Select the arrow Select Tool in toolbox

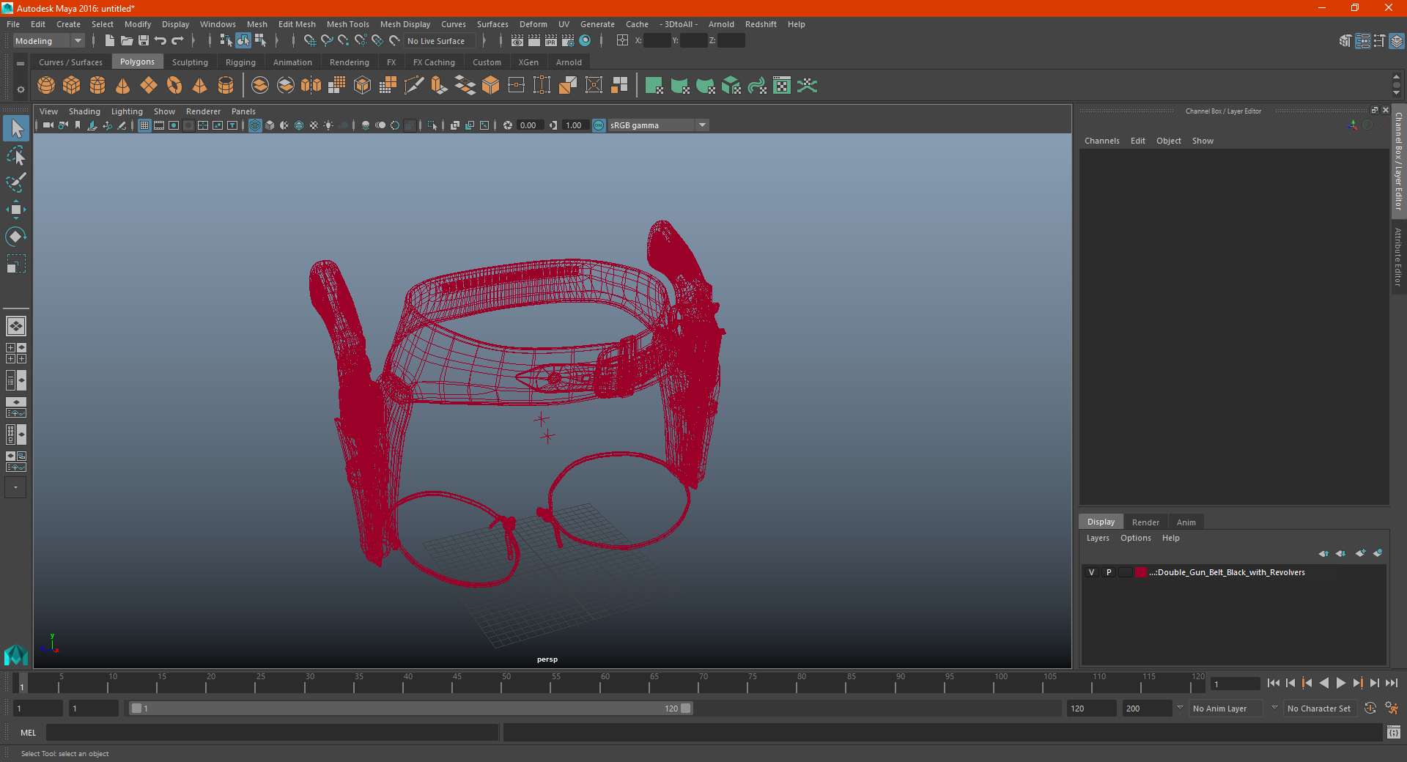(x=16, y=128)
